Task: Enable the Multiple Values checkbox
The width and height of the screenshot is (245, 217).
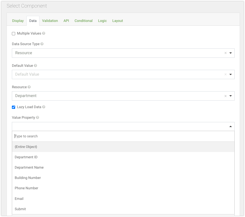Action: tap(14, 34)
